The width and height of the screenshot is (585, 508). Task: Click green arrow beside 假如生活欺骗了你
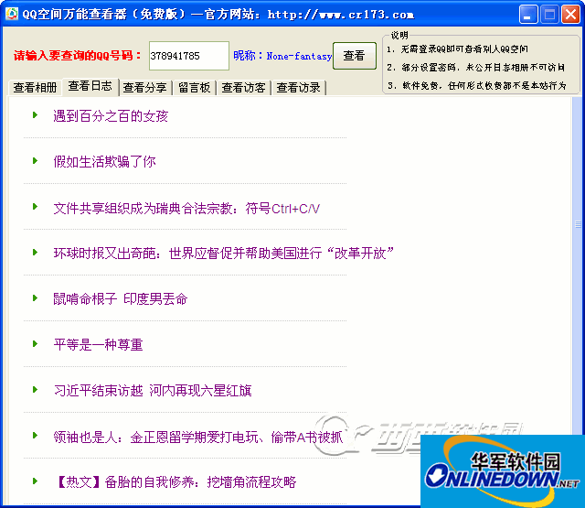pyautogui.click(x=35, y=160)
